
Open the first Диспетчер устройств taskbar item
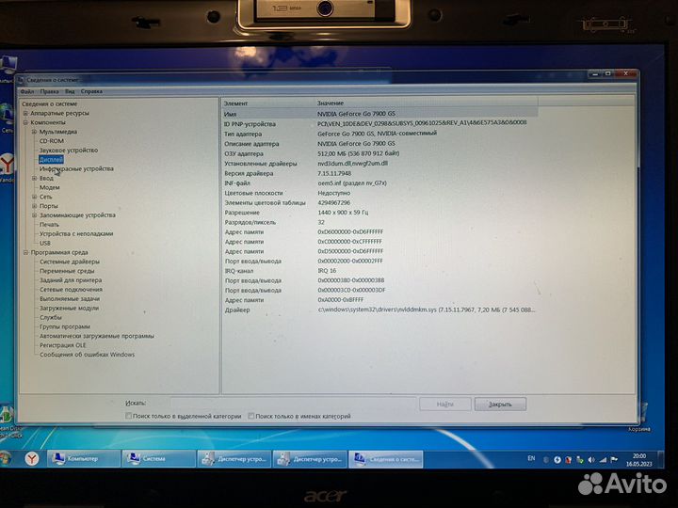(x=233, y=458)
